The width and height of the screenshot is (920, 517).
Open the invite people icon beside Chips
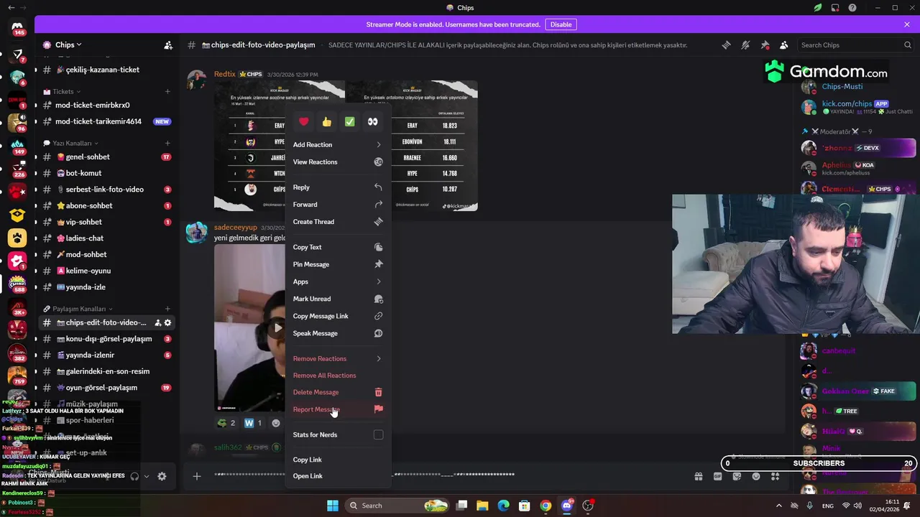pos(168,45)
